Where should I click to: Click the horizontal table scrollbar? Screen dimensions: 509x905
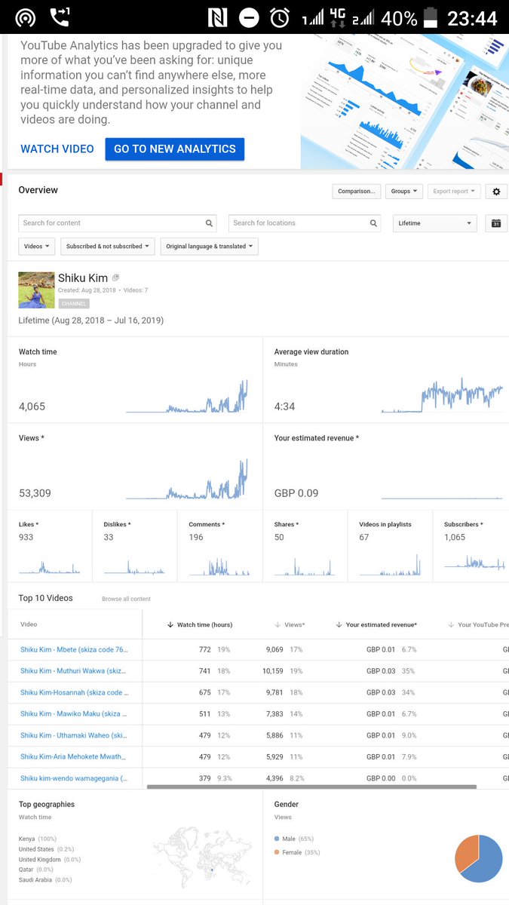(311, 787)
